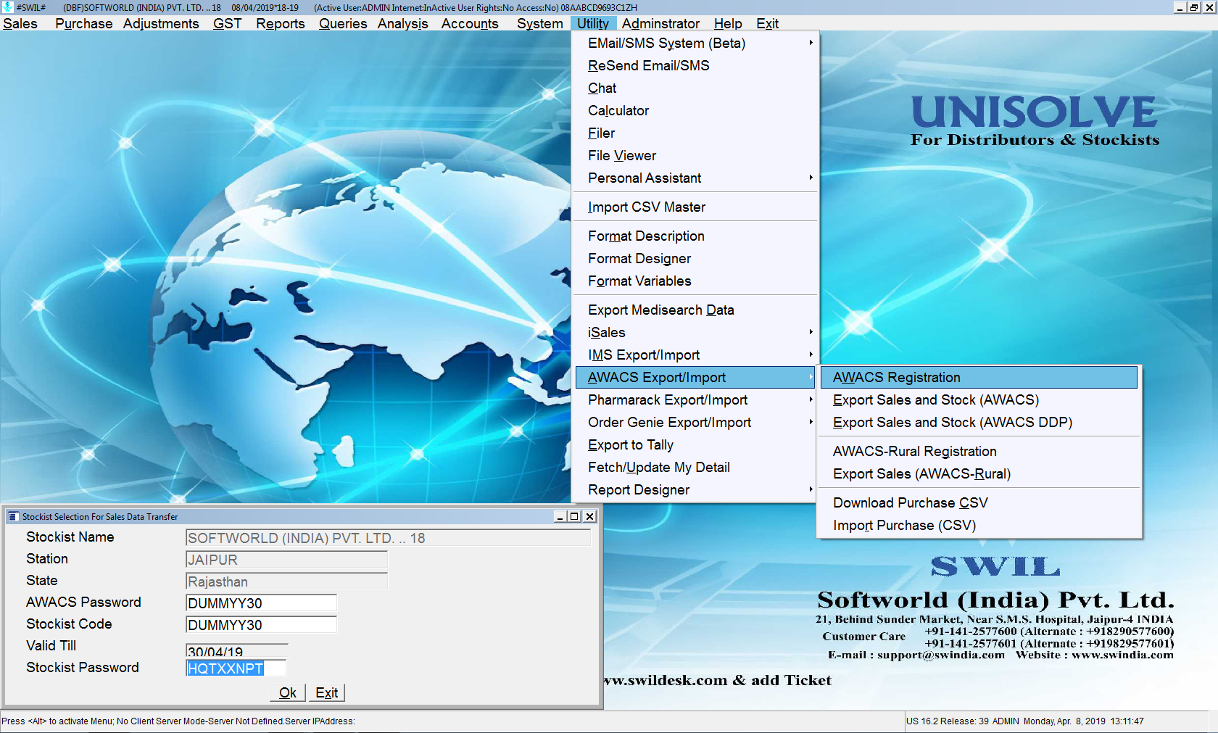
Task: Click the Stockist Code field
Action: tap(261, 625)
